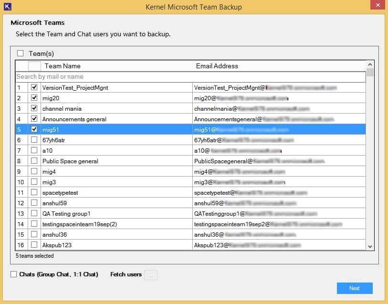
Task: Uncheck the mig20 team checkbox
Action: (34, 98)
